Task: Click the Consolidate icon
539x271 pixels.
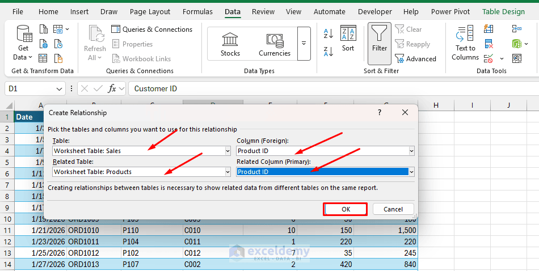Action: [517, 28]
